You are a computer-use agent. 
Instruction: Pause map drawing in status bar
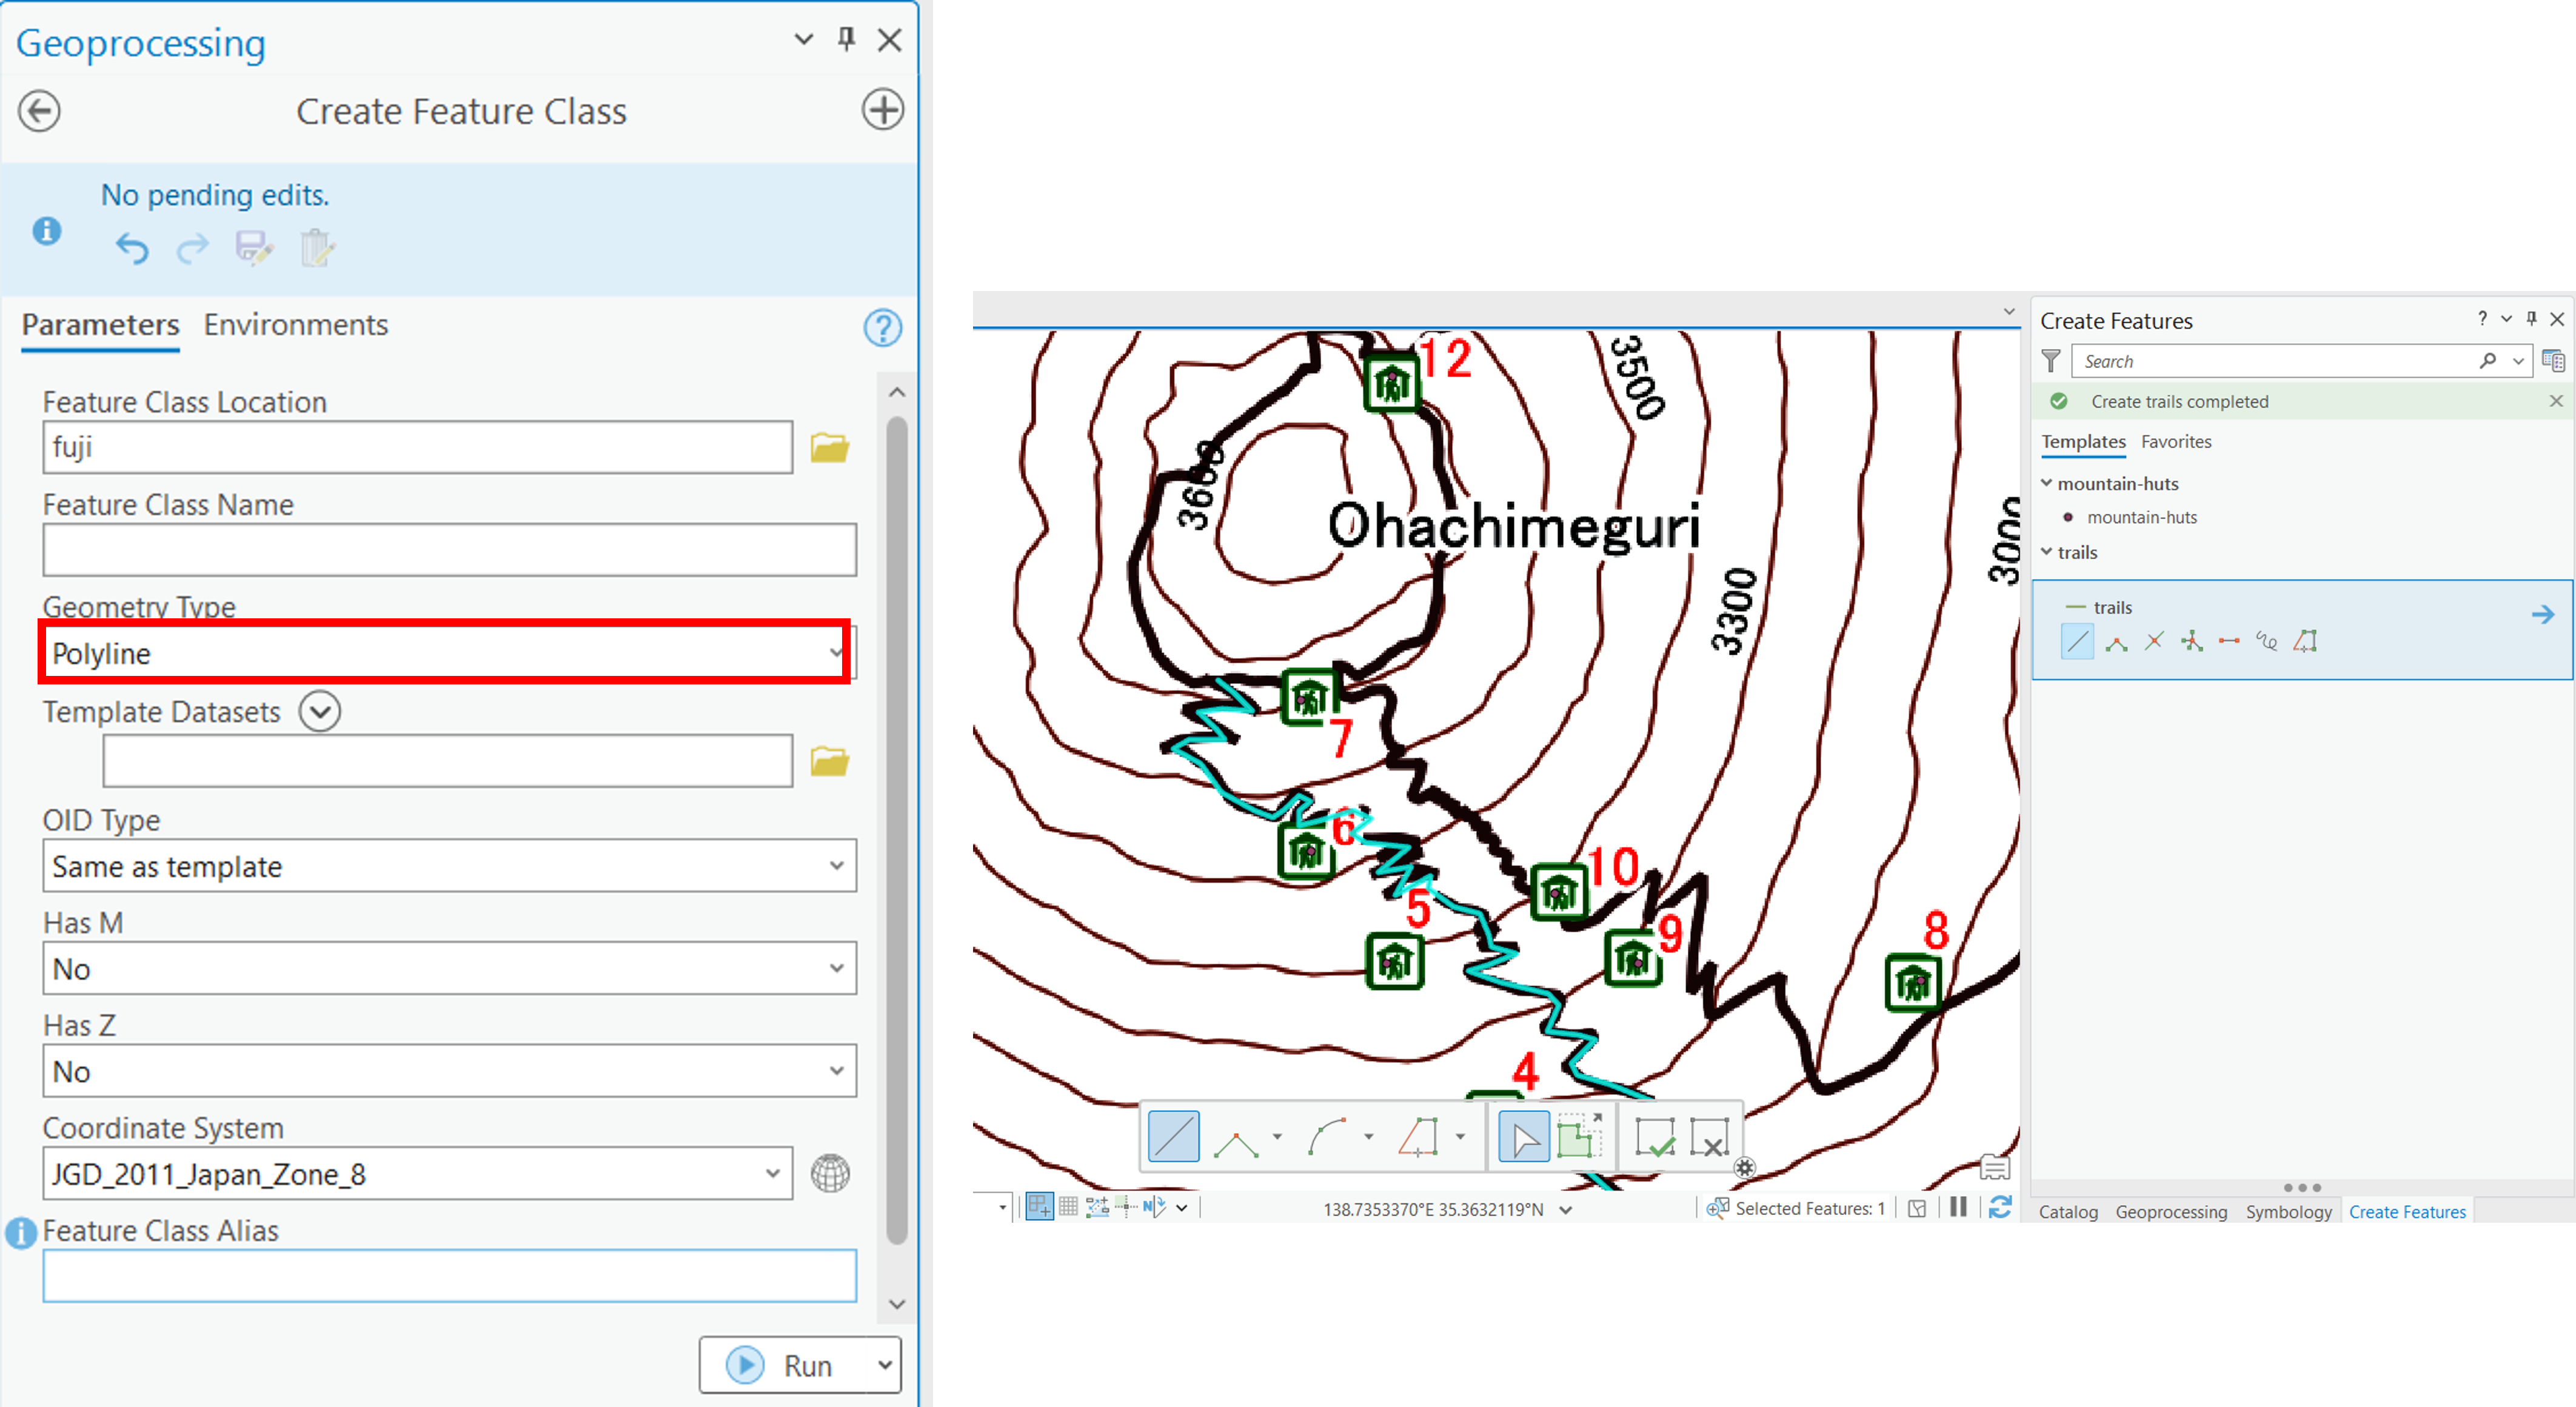(1958, 1208)
